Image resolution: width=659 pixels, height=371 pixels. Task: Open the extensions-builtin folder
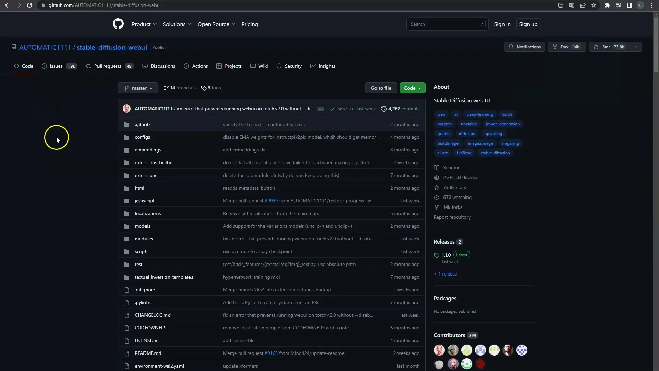point(153,162)
